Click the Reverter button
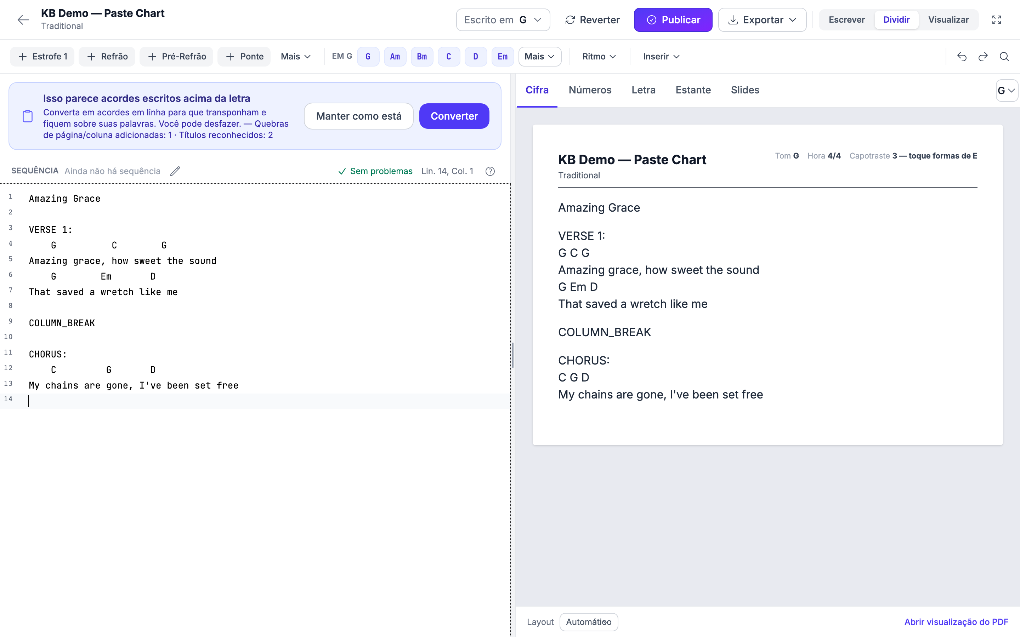This screenshot has height=637, width=1020. tap(592, 20)
